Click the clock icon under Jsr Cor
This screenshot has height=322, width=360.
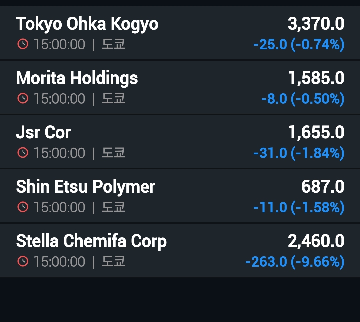pos(23,153)
